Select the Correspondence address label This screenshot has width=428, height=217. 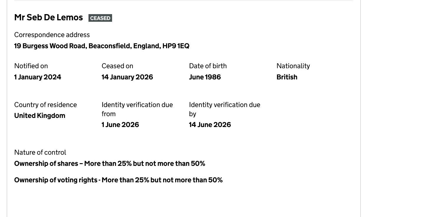[52, 35]
